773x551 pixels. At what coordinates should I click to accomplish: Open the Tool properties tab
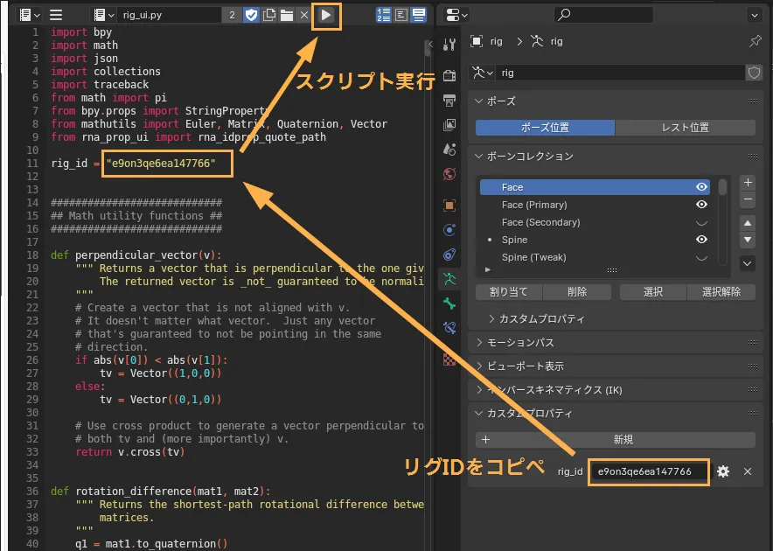tap(449, 45)
